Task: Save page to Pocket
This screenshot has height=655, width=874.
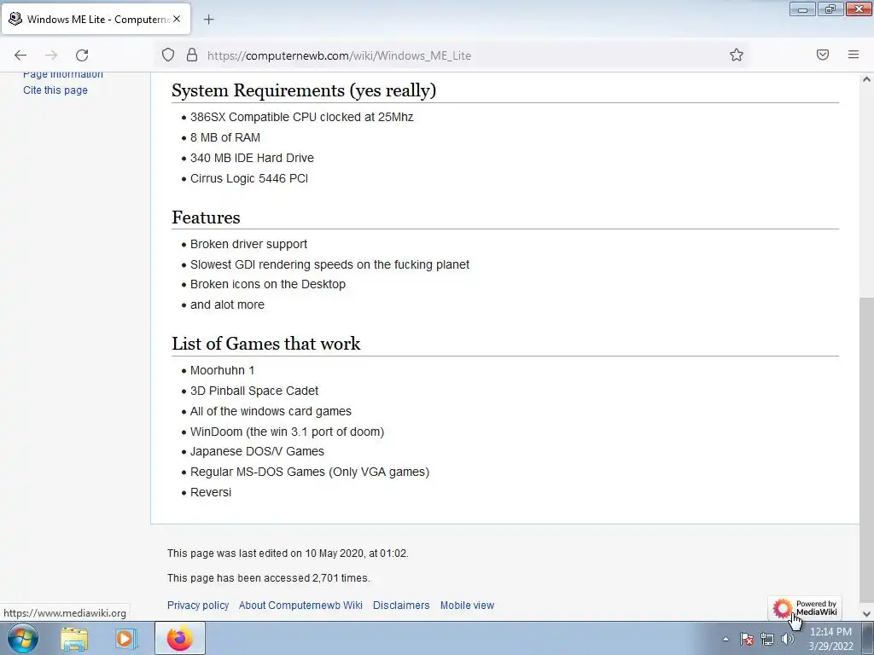Action: 823,55
